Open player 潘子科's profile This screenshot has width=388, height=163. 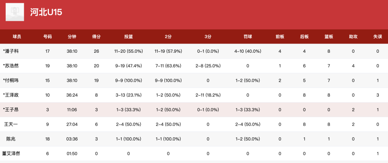(11, 52)
